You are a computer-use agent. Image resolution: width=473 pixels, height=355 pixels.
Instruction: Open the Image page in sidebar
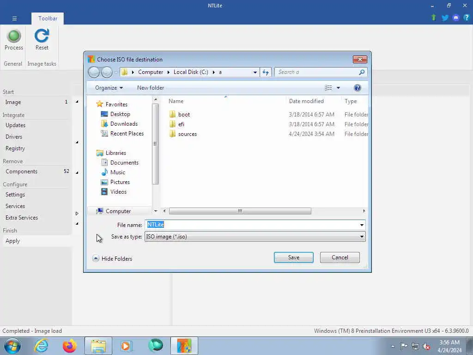[x=13, y=102]
